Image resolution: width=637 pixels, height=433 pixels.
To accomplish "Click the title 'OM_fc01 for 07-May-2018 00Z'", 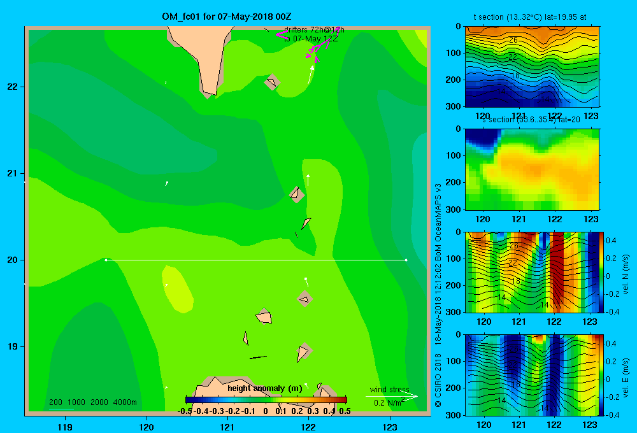I will 226,17.
